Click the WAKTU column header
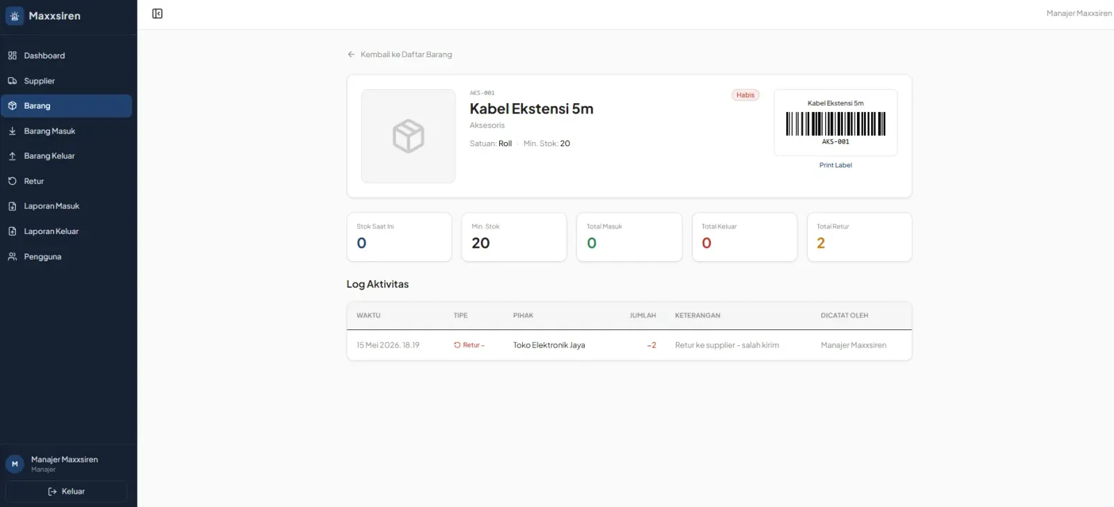 coord(368,315)
